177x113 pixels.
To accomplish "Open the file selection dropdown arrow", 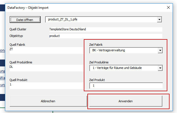I will point(159,20).
